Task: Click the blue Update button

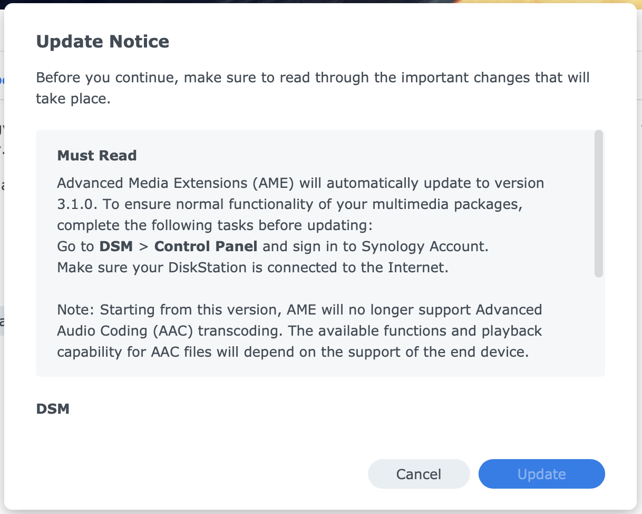Action: point(541,474)
